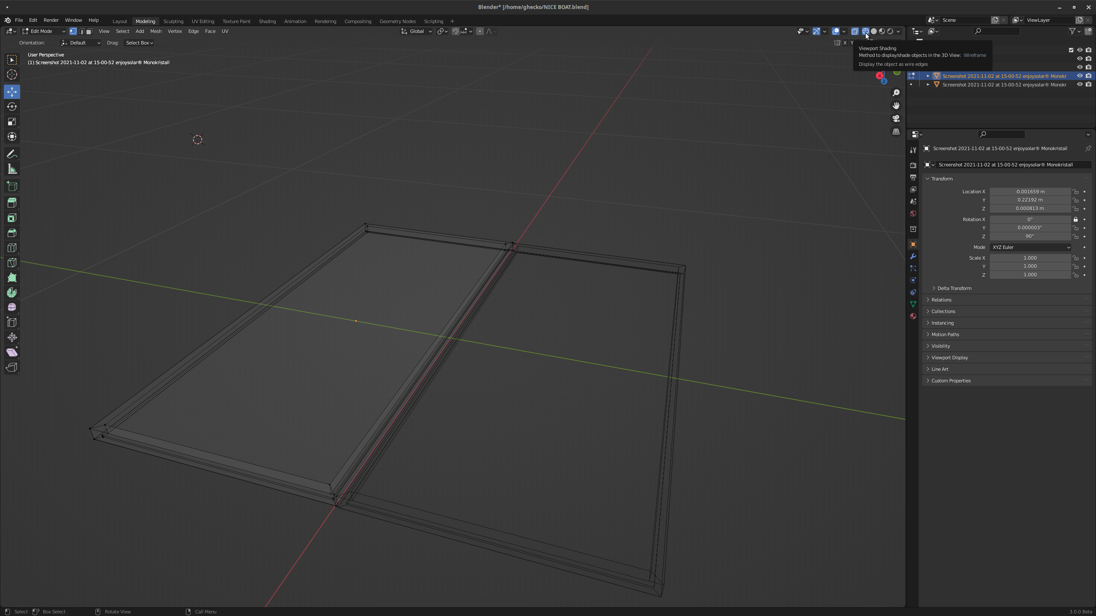
Task: Activate the Knife tool
Action: pos(12,263)
